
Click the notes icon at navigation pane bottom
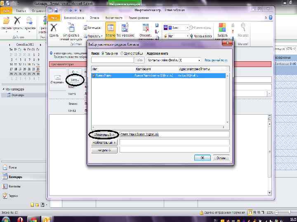tap(32, 205)
